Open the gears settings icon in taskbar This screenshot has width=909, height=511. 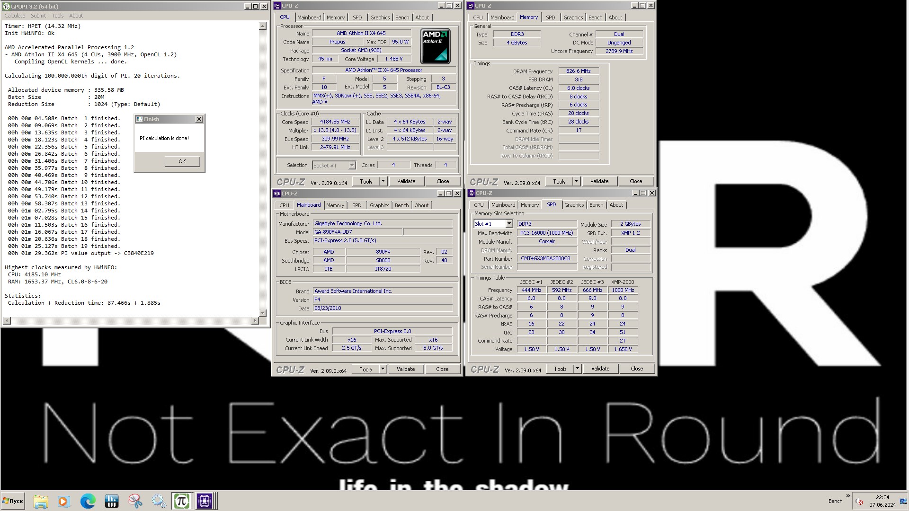coord(159,501)
